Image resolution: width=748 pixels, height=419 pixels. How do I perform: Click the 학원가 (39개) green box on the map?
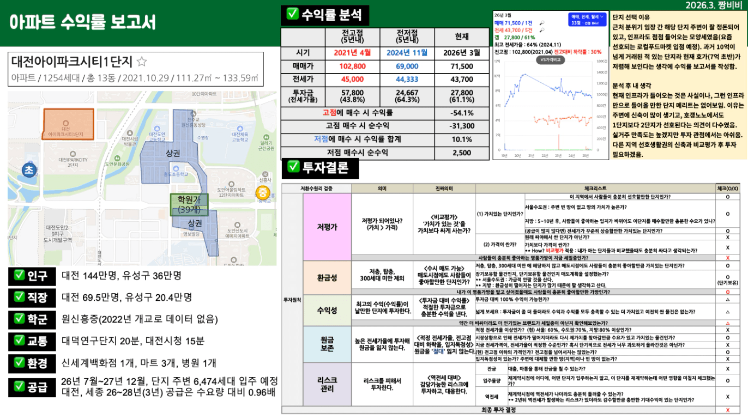[x=189, y=205]
